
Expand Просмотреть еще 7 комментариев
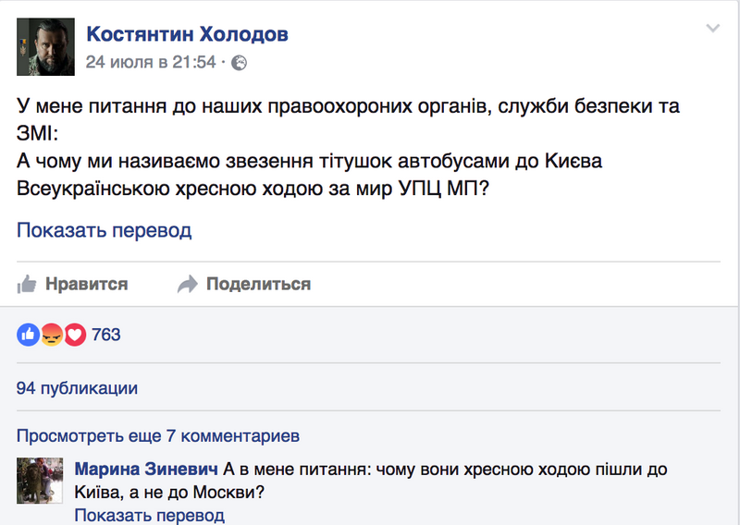pyautogui.click(x=158, y=436)
